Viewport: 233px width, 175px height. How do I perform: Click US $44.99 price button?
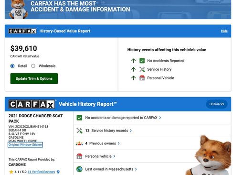click(217, 104)
